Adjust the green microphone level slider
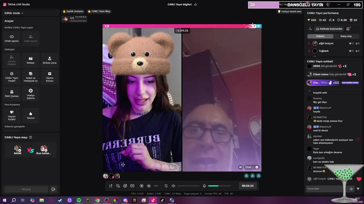364x204 pixels. (219, 186)
